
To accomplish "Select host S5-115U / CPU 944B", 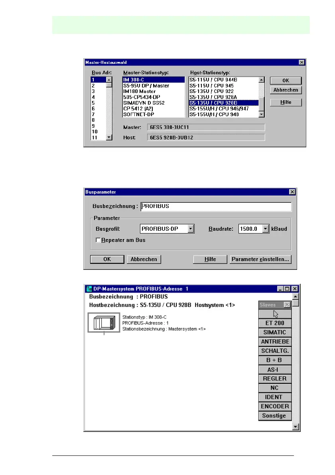I will [224, 80].
